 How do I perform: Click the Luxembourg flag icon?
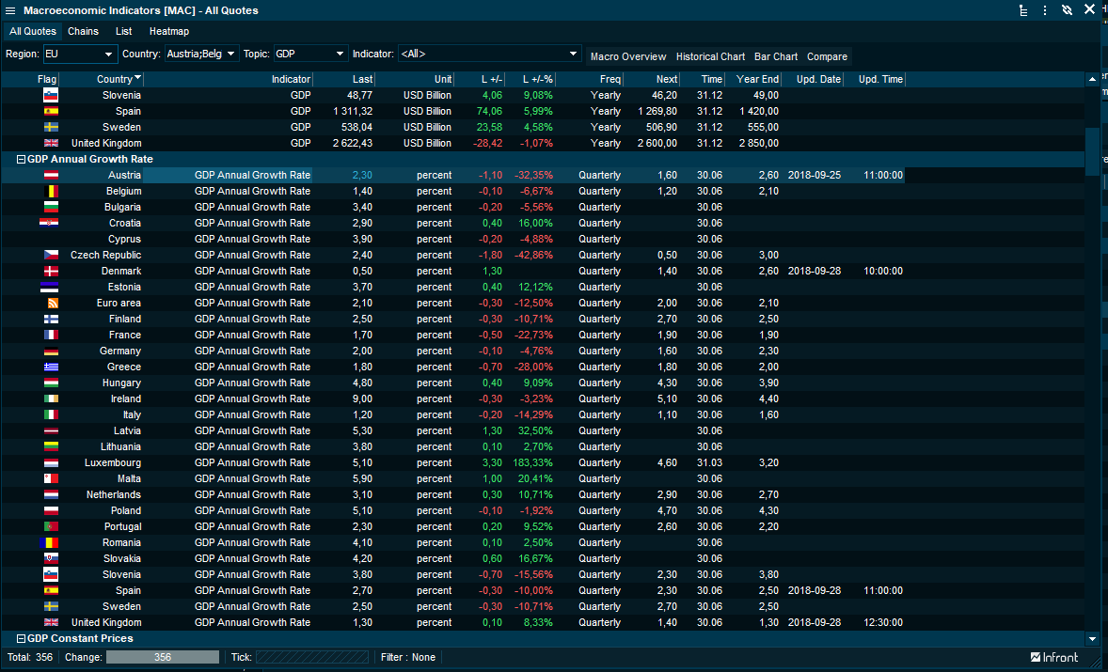[x=51, y=463]
